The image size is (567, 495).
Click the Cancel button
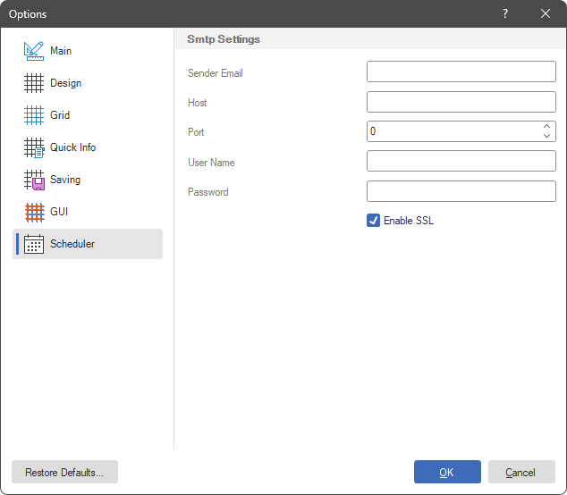pyautogui.click(x=520, y=472)
